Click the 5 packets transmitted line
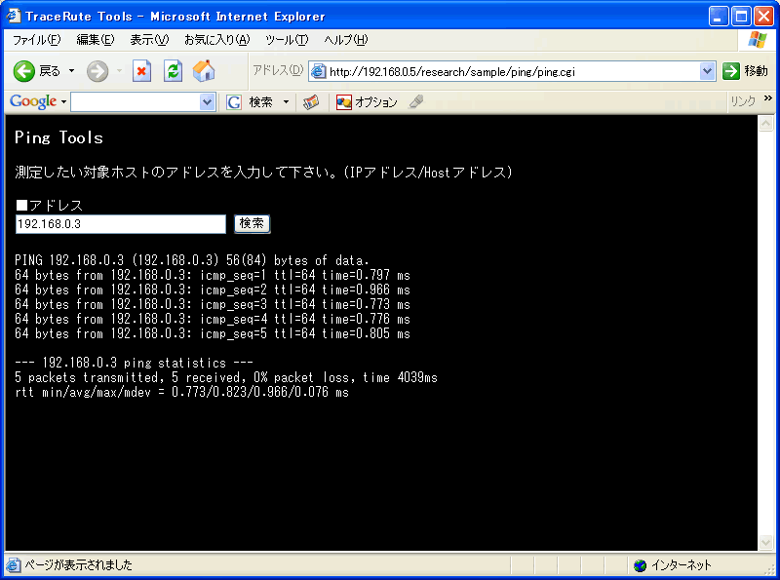This screenshot has height=580, width=780. coord(226,377)
